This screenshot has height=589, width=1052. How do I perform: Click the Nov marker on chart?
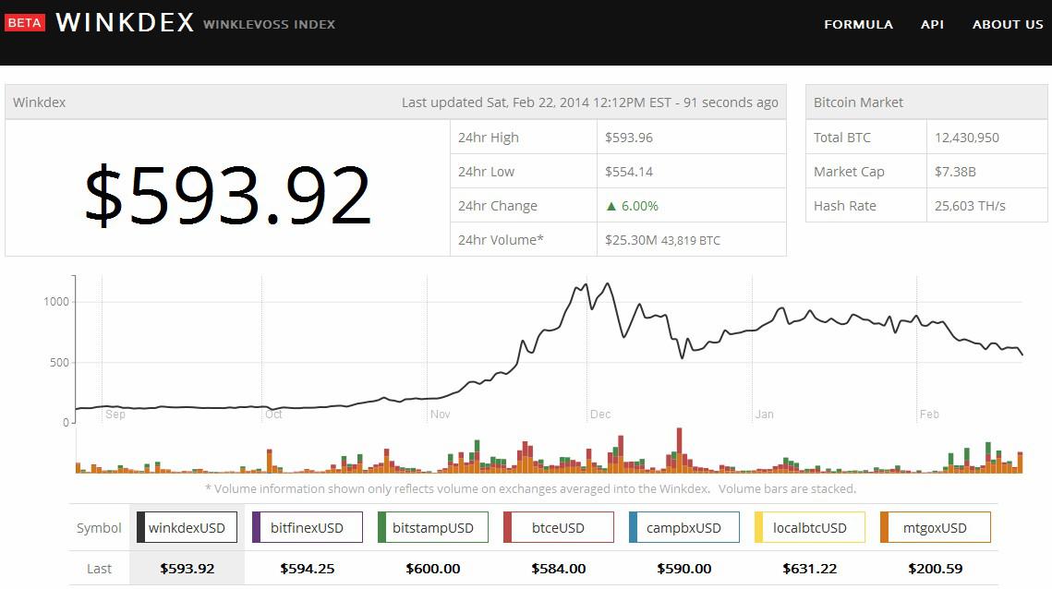click(x=441, y=414)
